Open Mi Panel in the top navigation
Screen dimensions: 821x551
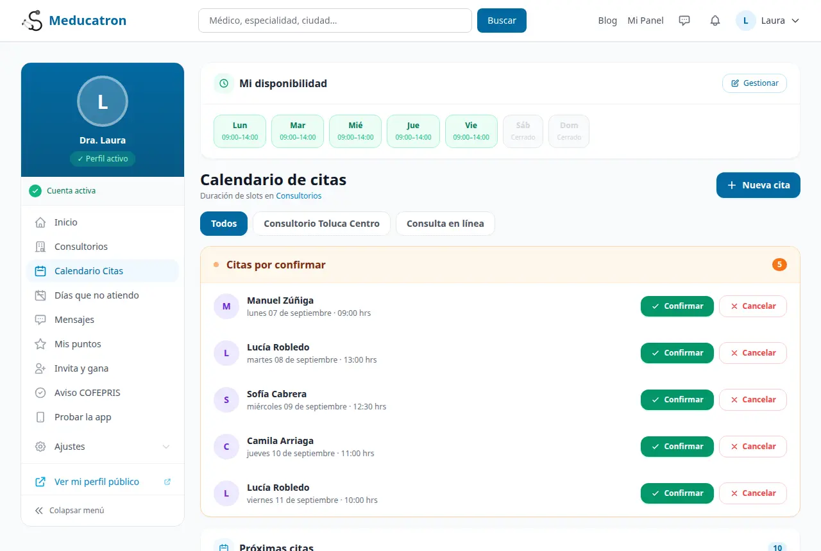click(645, 21)
